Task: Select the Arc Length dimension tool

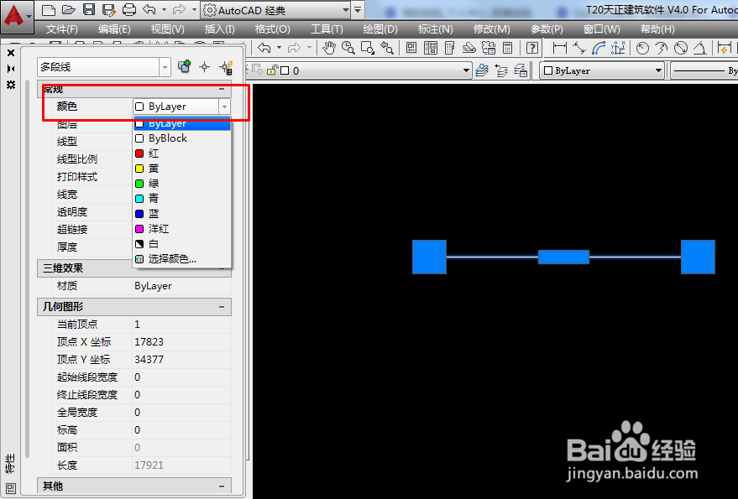Action: pos(599,48)
